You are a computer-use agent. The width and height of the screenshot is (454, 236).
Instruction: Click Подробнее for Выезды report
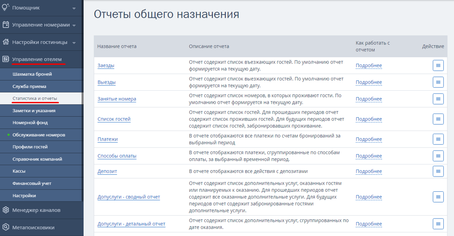(369, 82)
